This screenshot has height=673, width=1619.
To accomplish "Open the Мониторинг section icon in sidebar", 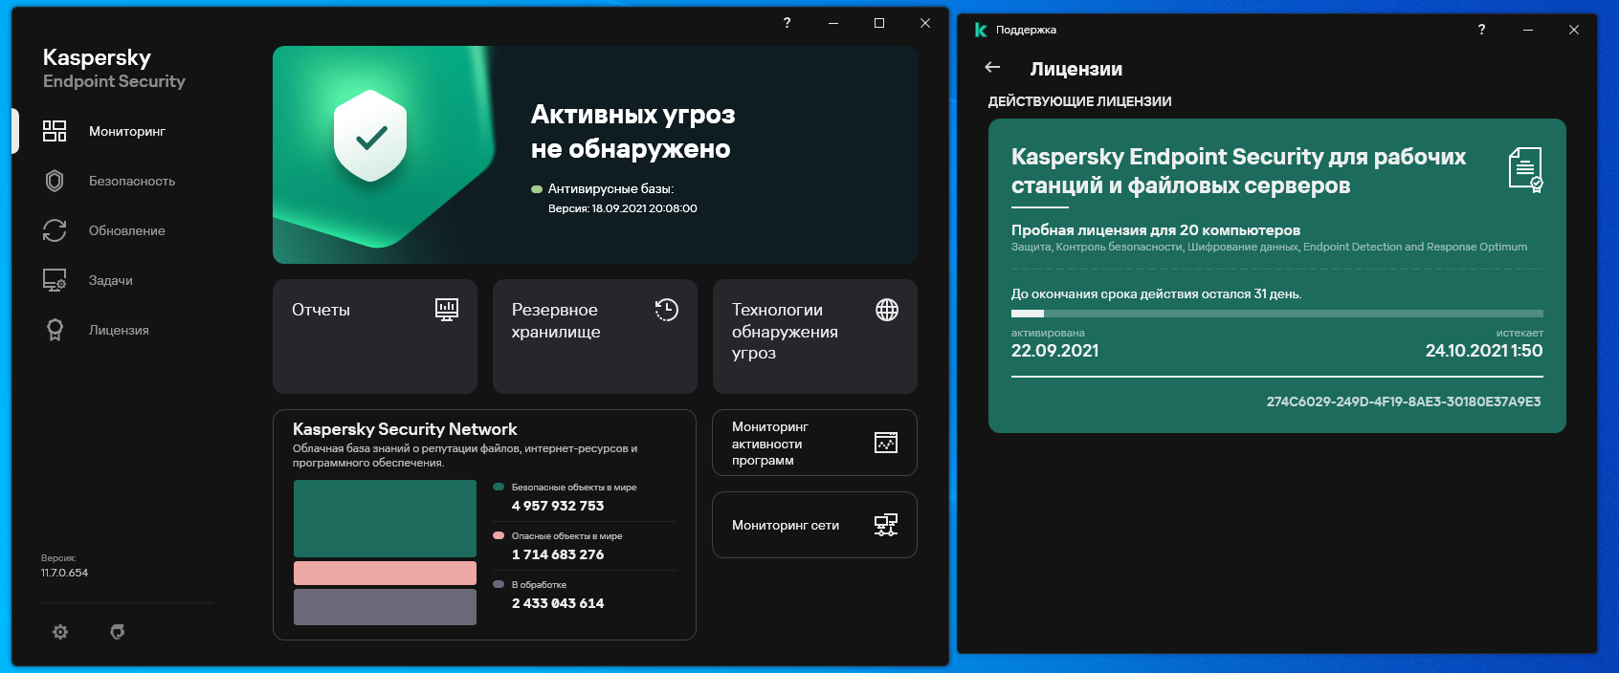I will click(55, 131).
